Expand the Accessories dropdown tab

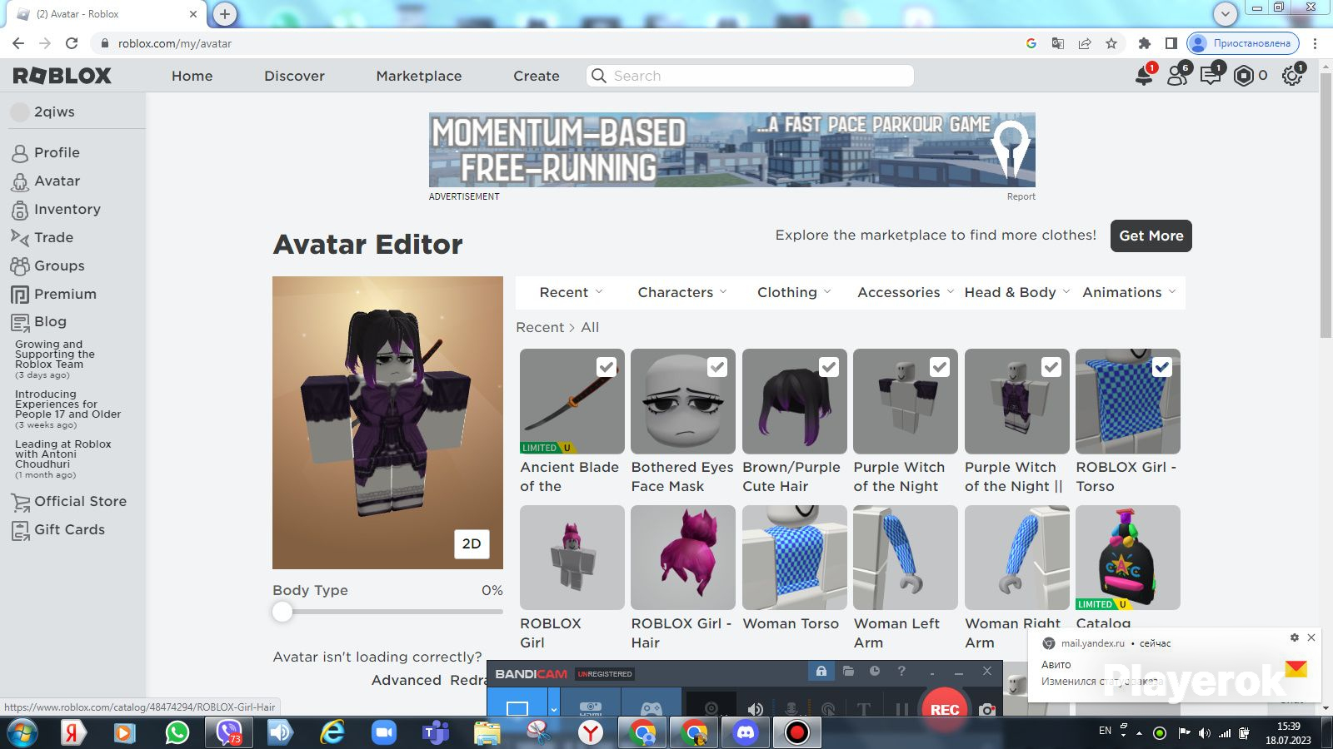click(x=906, y=292)
